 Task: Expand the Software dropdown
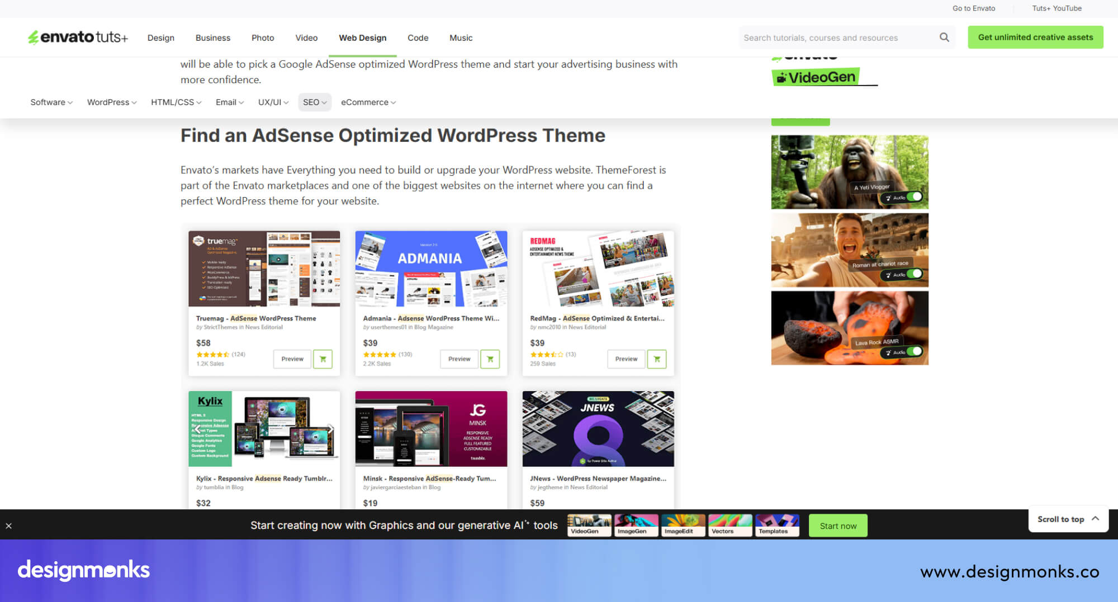pyautogui.click(x=51, y=102)
